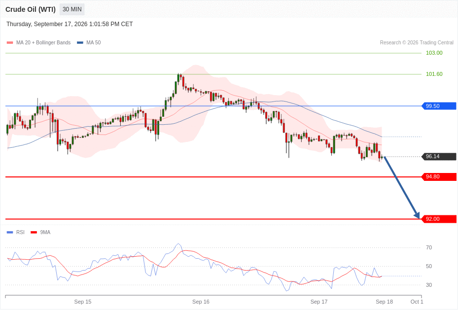Click Research © 2026 Trading Central credit
Screen dimensions: 458x310
tap(417, 42)
